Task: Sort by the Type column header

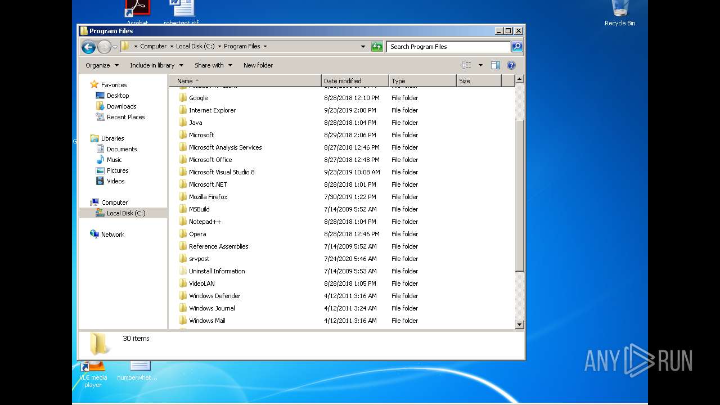Action: click(422, 81)
